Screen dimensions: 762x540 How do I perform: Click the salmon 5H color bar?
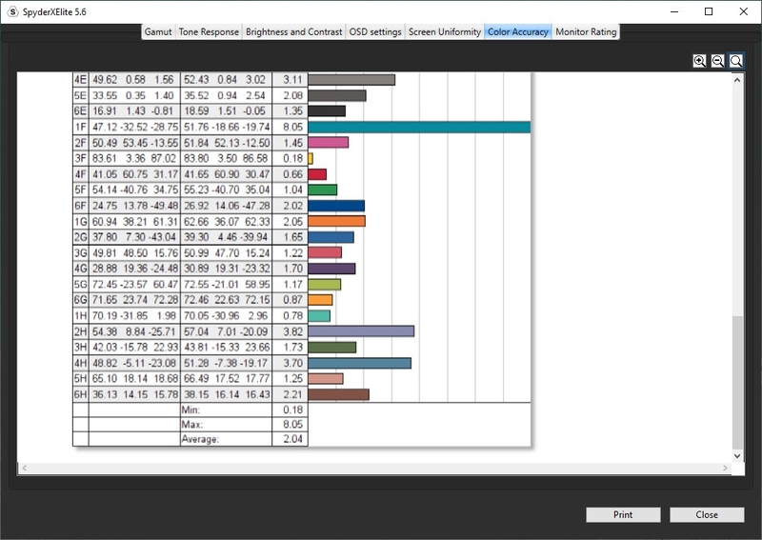coord(326,379)
